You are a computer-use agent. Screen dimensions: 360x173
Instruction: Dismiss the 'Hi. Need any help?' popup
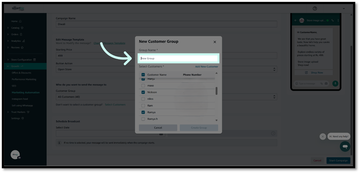[323, 137]
